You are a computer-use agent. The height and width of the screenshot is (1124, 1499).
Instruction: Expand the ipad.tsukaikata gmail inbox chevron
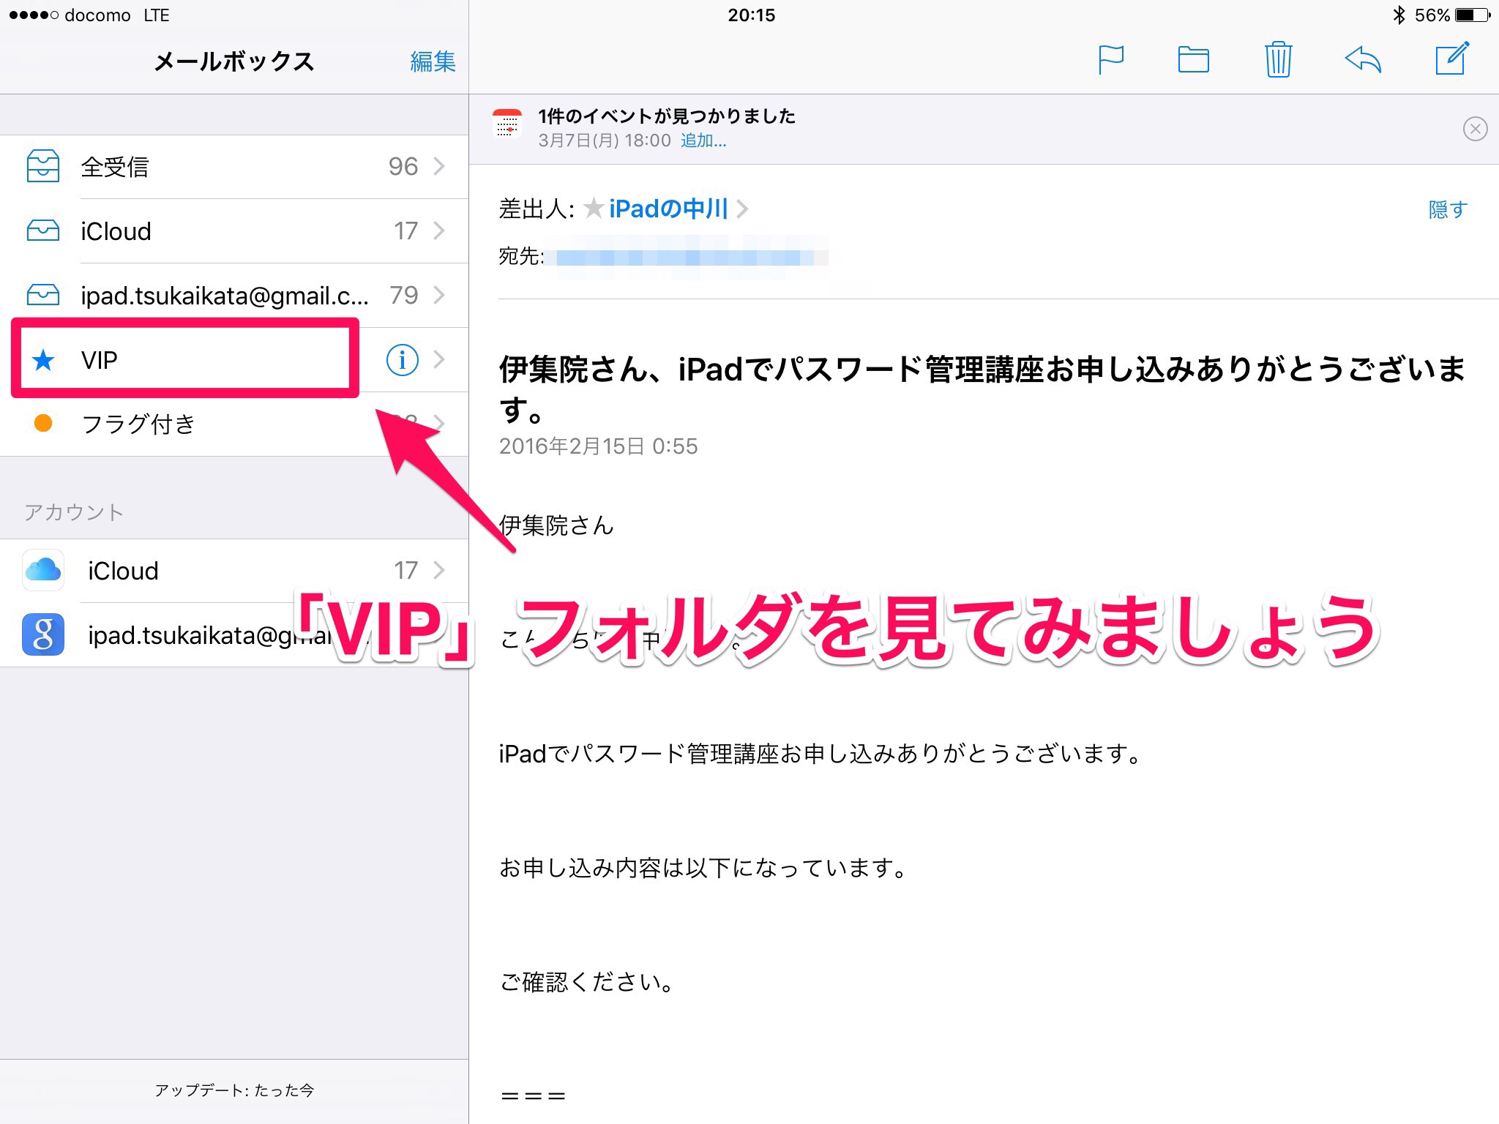click(x=439, y=295)
